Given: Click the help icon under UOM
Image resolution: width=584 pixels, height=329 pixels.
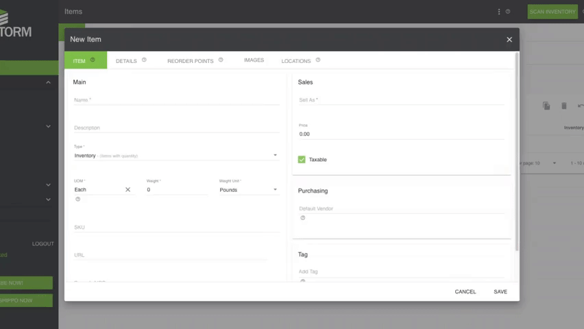Looking at the screenshot, I should 78,199.
